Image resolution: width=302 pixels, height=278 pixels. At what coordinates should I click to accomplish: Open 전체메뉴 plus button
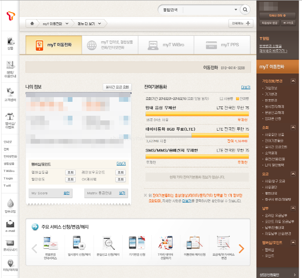pos(241,24)
